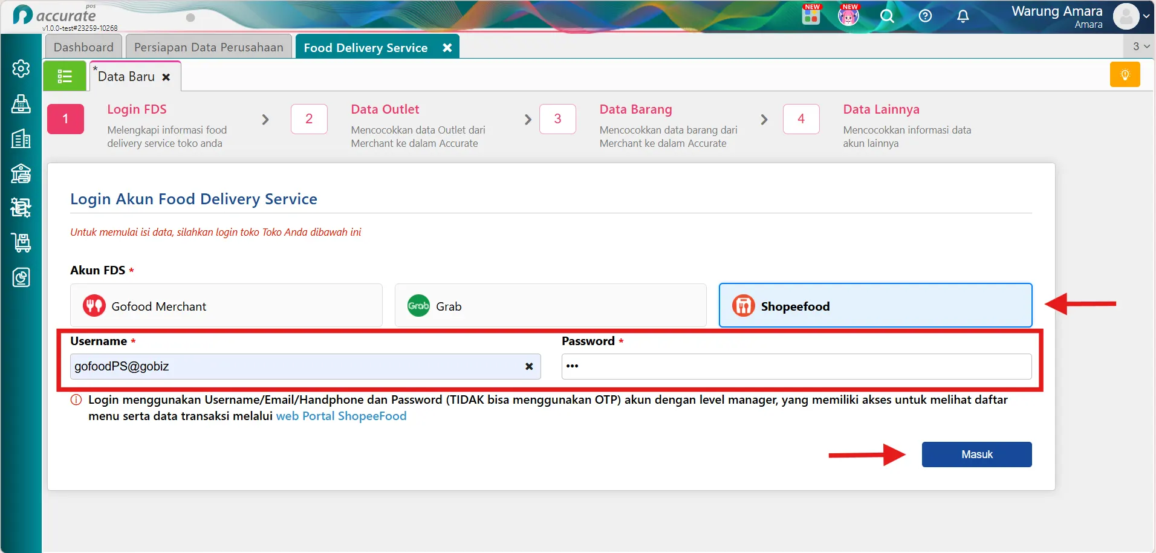Open the web Portal ShopeeFood link
Image resolution: width=1156 pixels, height=553 pixels.
(x=341, y=416)
